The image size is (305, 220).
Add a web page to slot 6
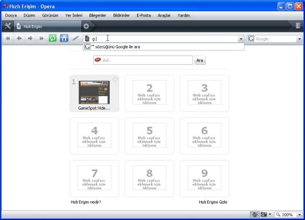point(205,136)
